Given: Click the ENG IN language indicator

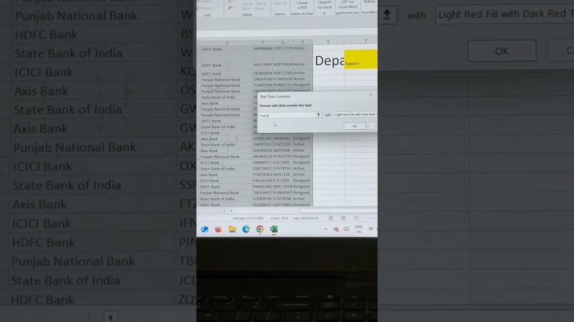Looking at the screenshot, I should point(359,229).
